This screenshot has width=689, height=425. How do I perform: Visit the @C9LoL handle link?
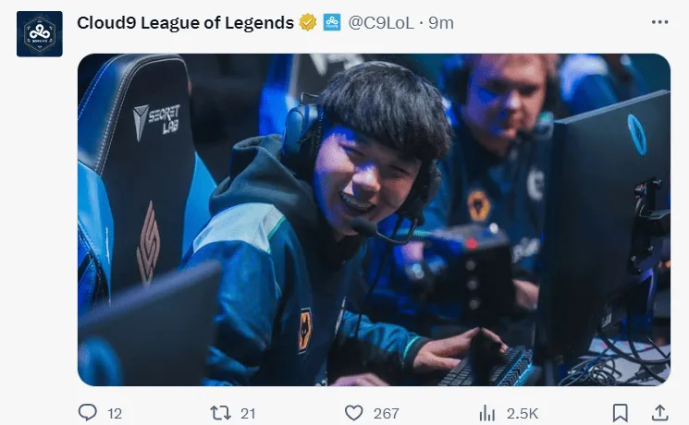point(381,23)
